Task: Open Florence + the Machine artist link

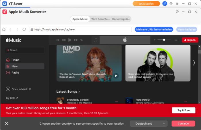Action: point(79,103)
